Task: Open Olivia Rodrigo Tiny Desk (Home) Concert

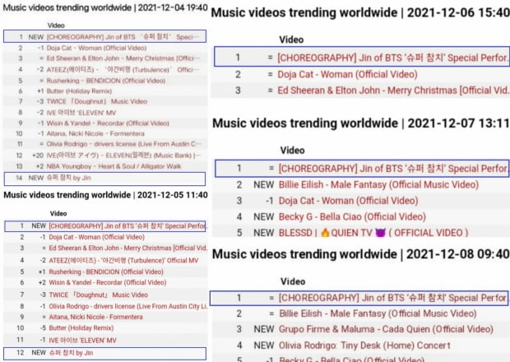Action: [364, 345]
